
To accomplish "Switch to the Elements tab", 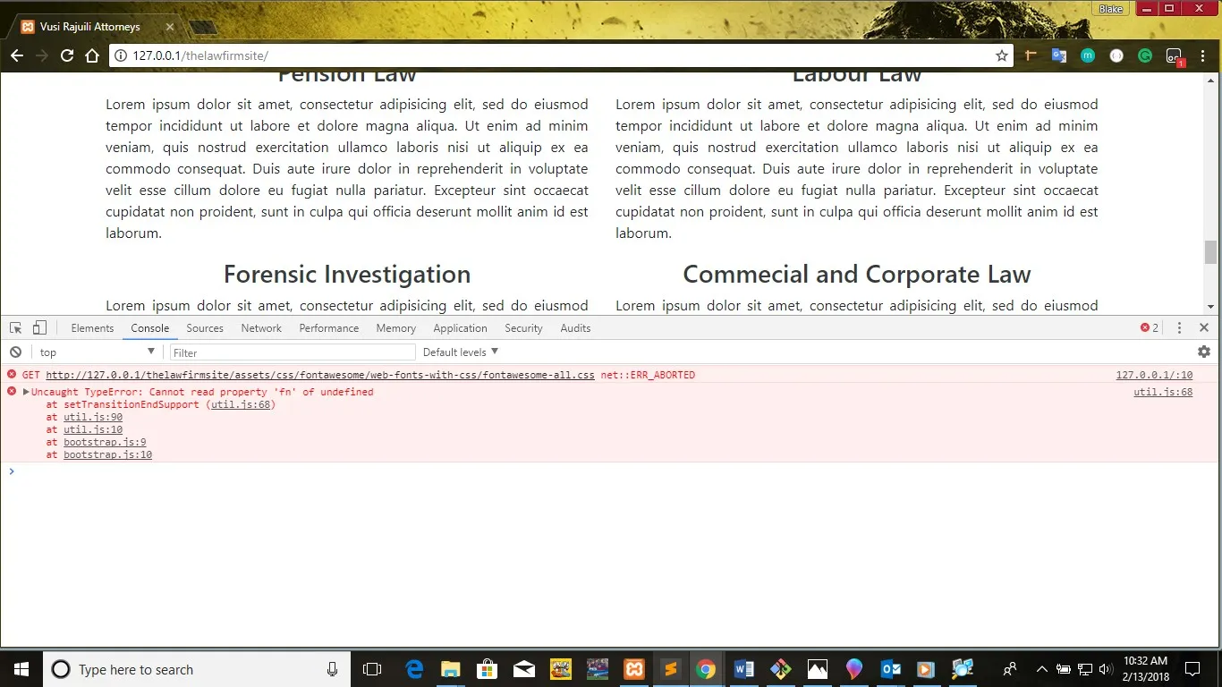I will click(92, 328).
